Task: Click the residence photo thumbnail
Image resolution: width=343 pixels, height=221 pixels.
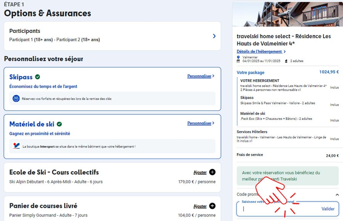Action: [287, 14]
